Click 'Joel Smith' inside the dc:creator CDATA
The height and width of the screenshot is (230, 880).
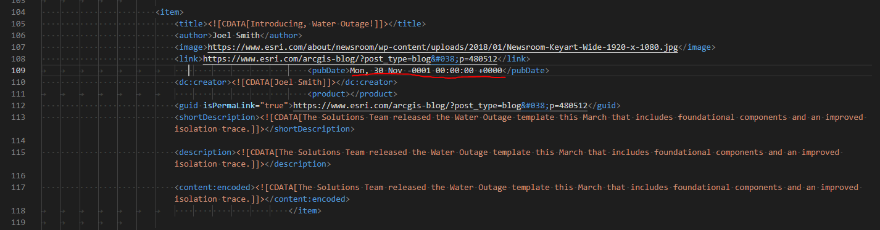coord(298,82)
